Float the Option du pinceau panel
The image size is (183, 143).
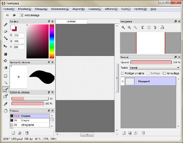pos(49,92)
